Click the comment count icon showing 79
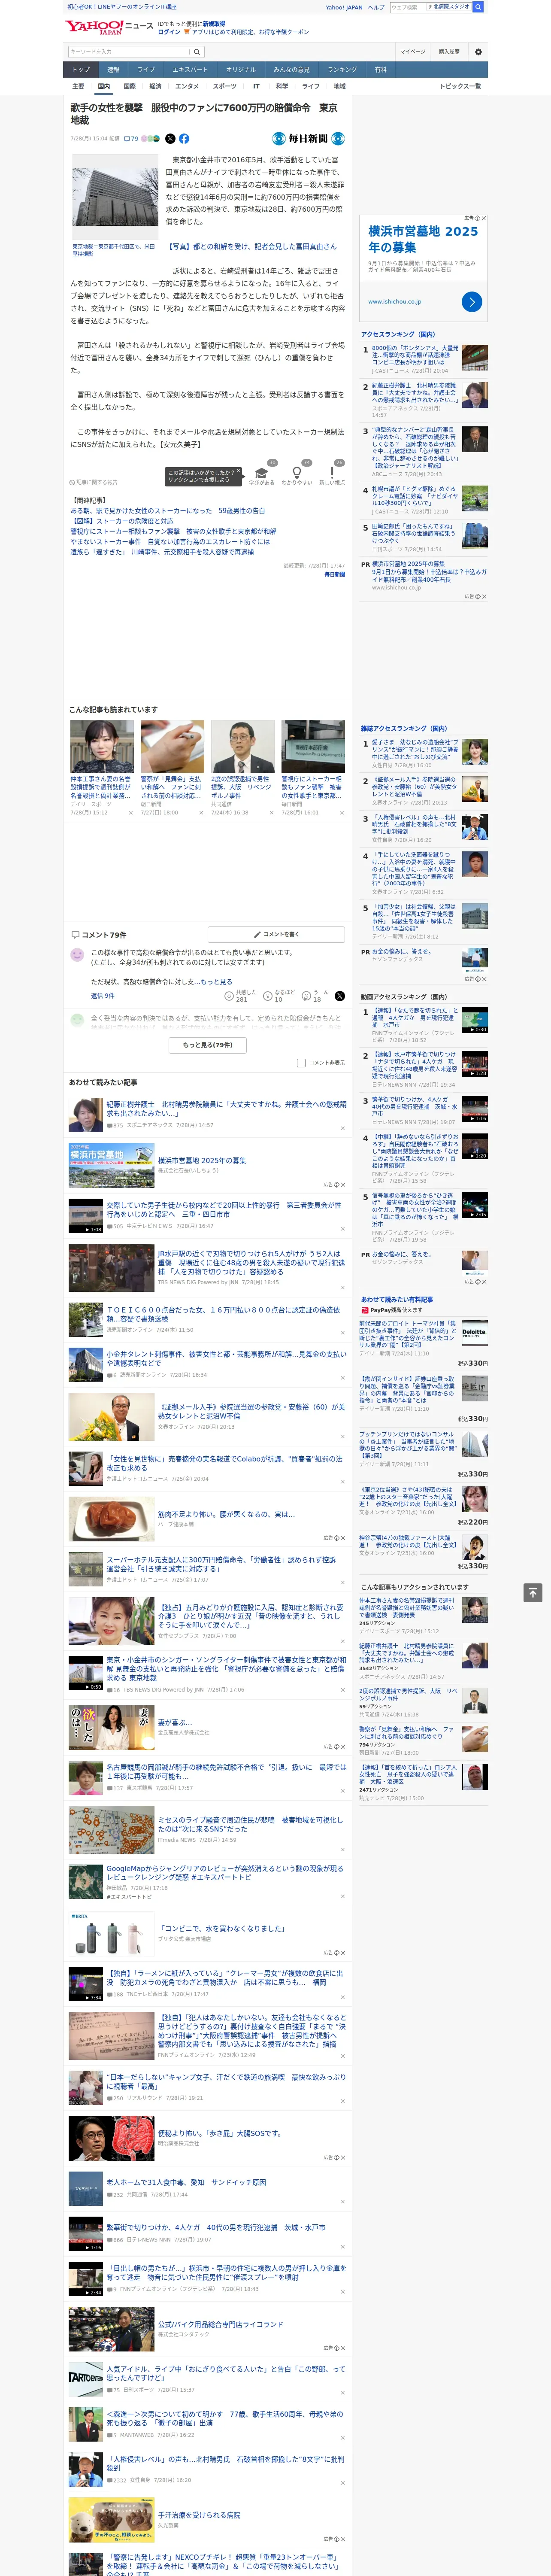Image resolution: width=551 pixels, height=2576 pixels. coord(131,139)
